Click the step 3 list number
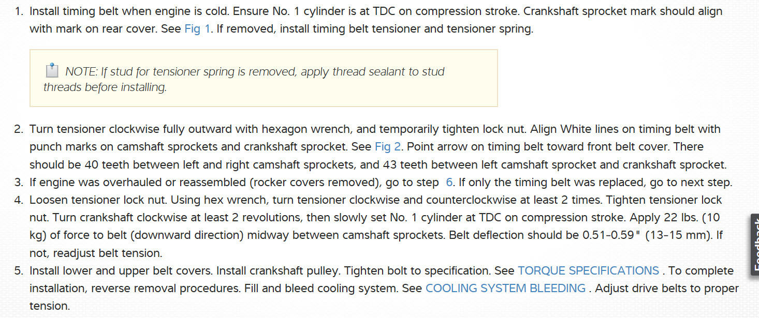This screenshot has height=318, width=759. [19, 183]
